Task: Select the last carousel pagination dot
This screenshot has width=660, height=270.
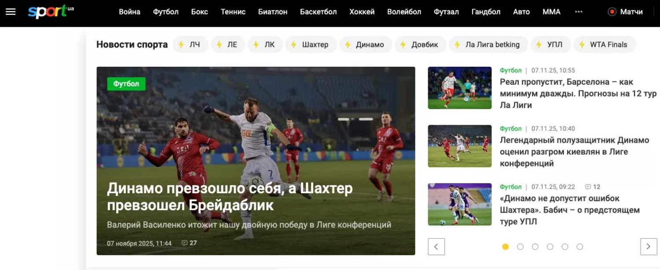Action: pyautogui.click(x=579, y=247)
